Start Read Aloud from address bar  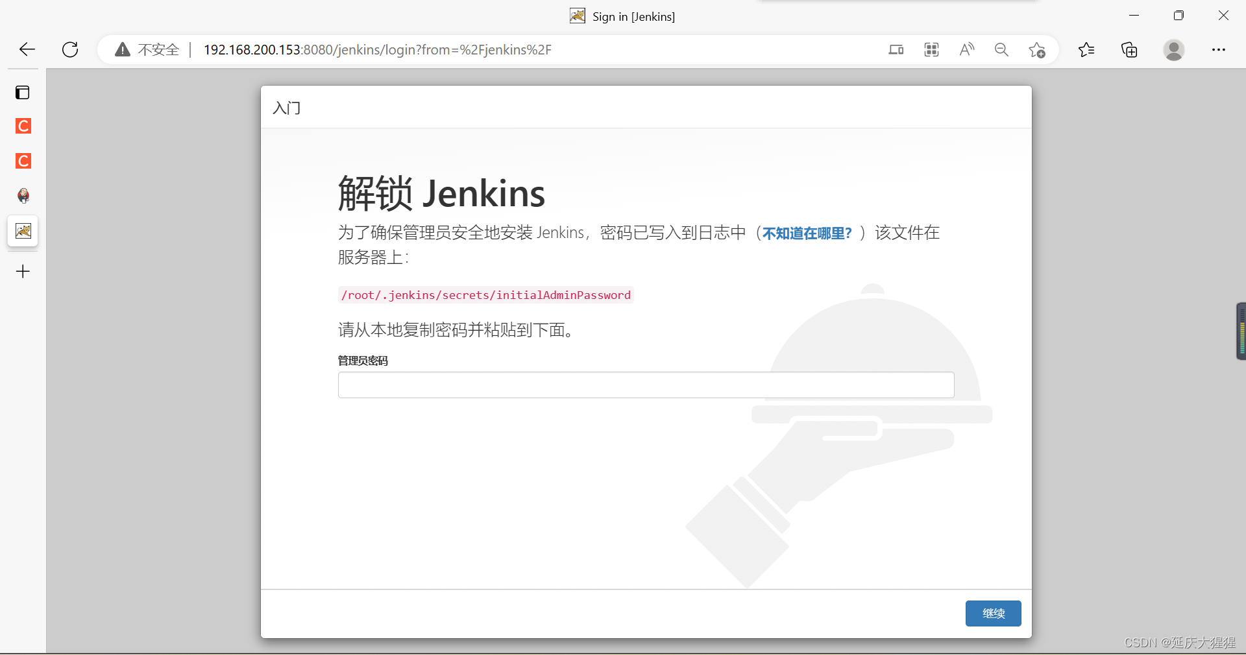966,50
